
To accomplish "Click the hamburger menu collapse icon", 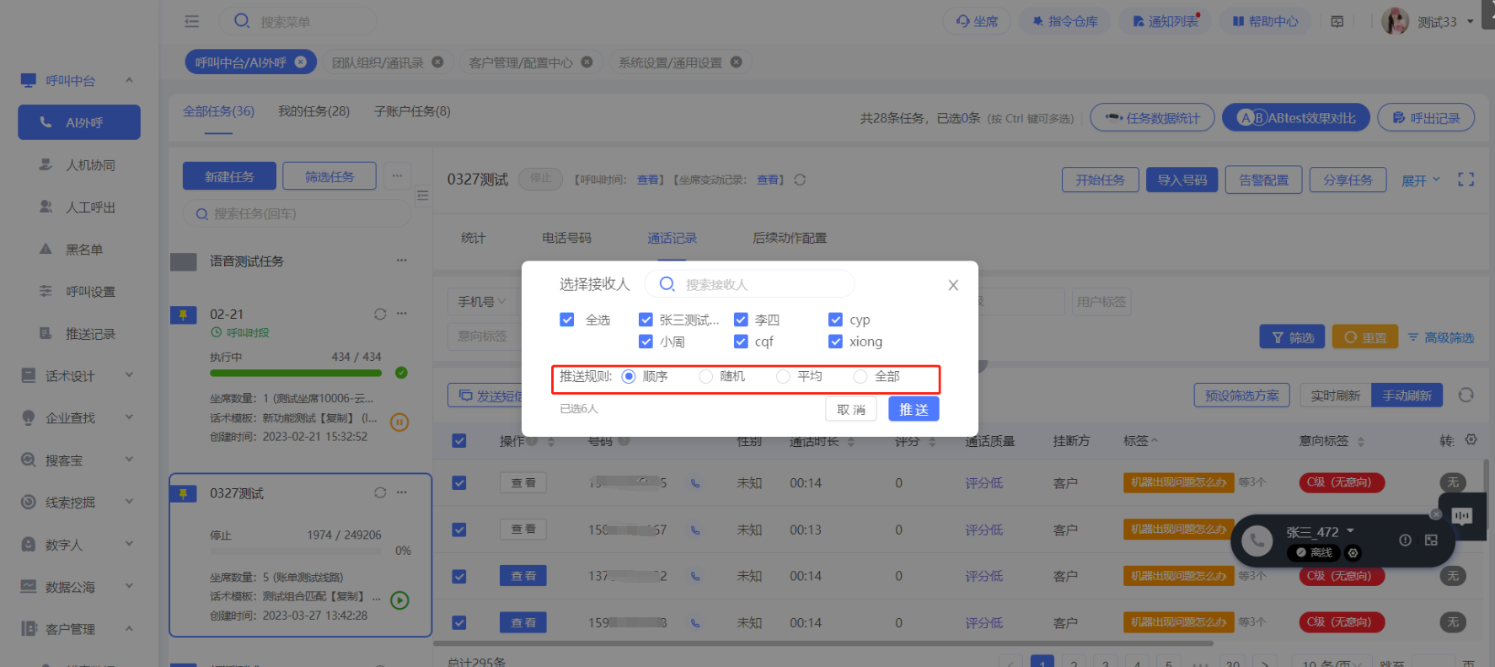I will pos(192,21).
